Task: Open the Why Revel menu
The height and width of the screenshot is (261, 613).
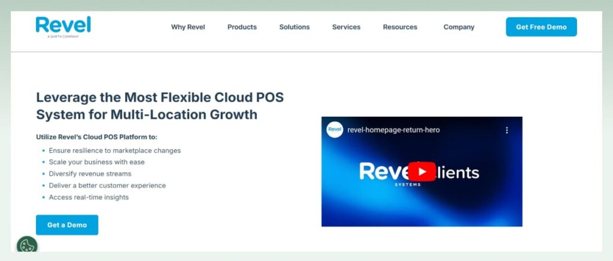Action: point(188,27)
